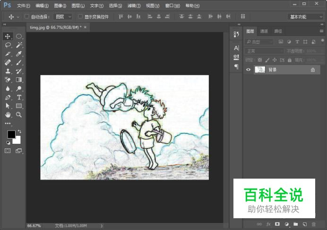Viewport: 327px width, 230px height.
Task: Switch to the 通道 tab
Action: (x=264, y=31)
